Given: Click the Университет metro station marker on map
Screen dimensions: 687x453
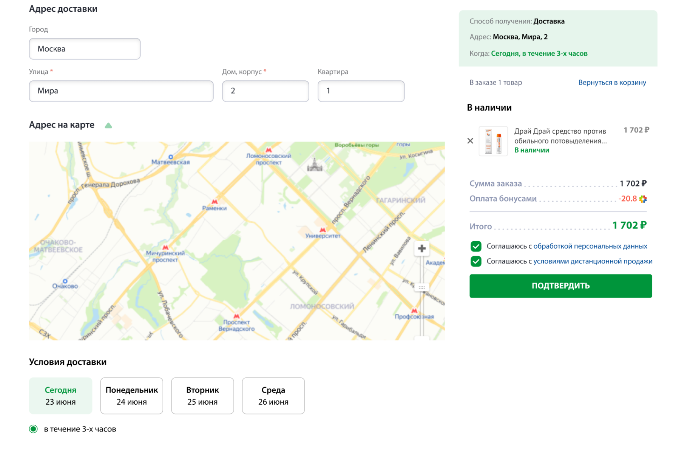Looking at the screenshot, I should coord(322,230).
